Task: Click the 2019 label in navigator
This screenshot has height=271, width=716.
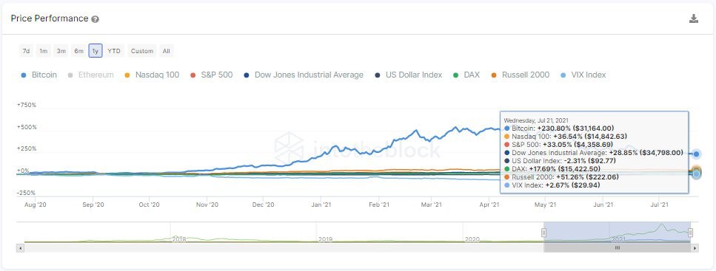Action: click(325, 239)
